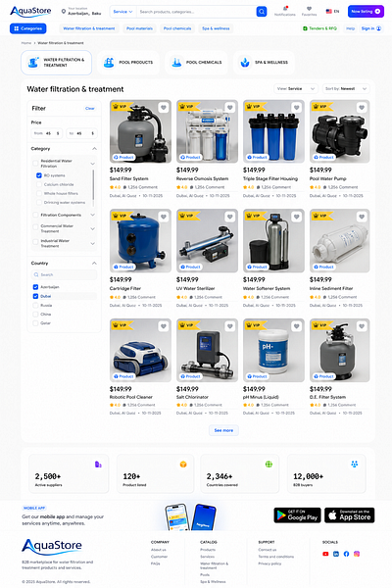Open the LinkedIn social icon
Image resolution: width=392 pixels, height=588 pixels.
tap(336, 554)
